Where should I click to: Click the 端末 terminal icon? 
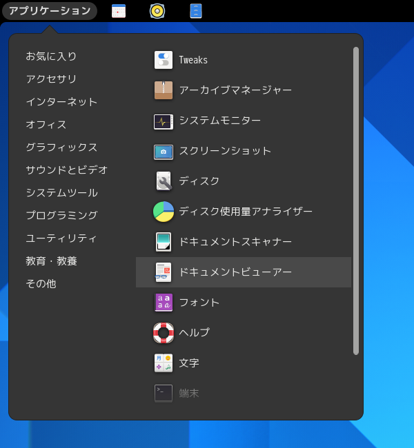(164, 394)
